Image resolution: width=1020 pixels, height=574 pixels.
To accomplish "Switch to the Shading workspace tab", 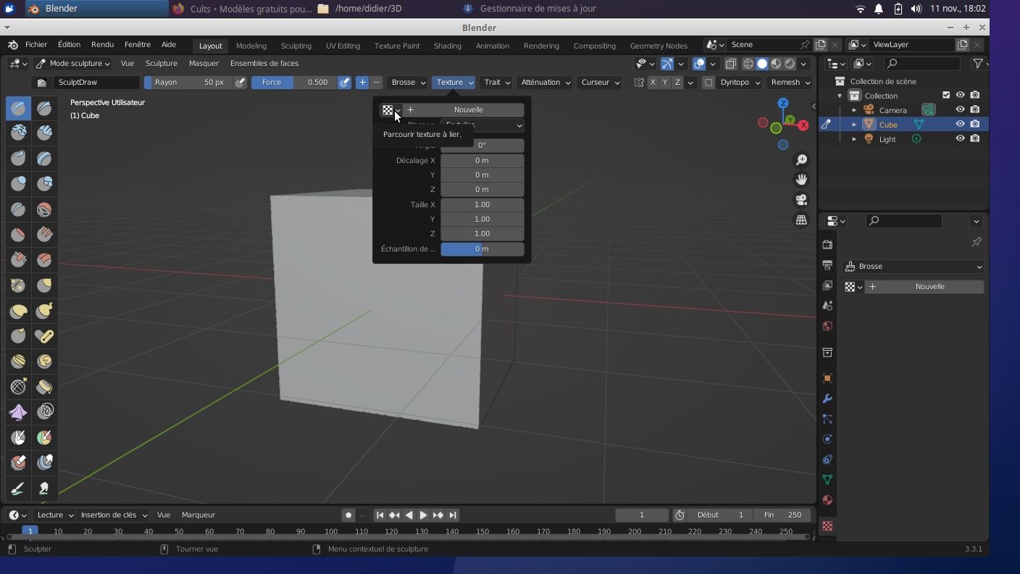I will [447, 46].
